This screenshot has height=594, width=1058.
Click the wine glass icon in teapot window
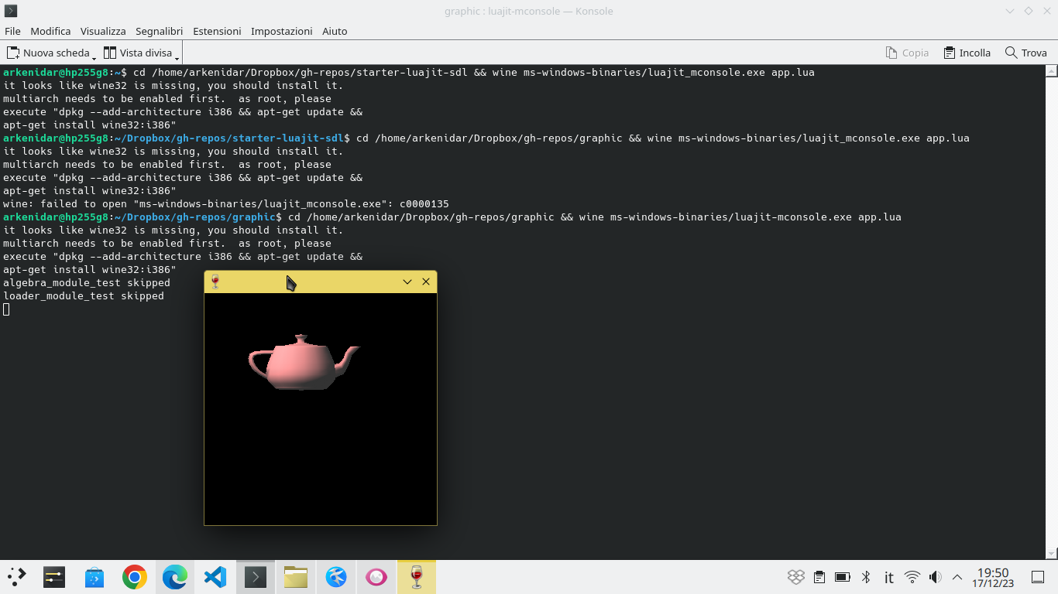point(215,282)
